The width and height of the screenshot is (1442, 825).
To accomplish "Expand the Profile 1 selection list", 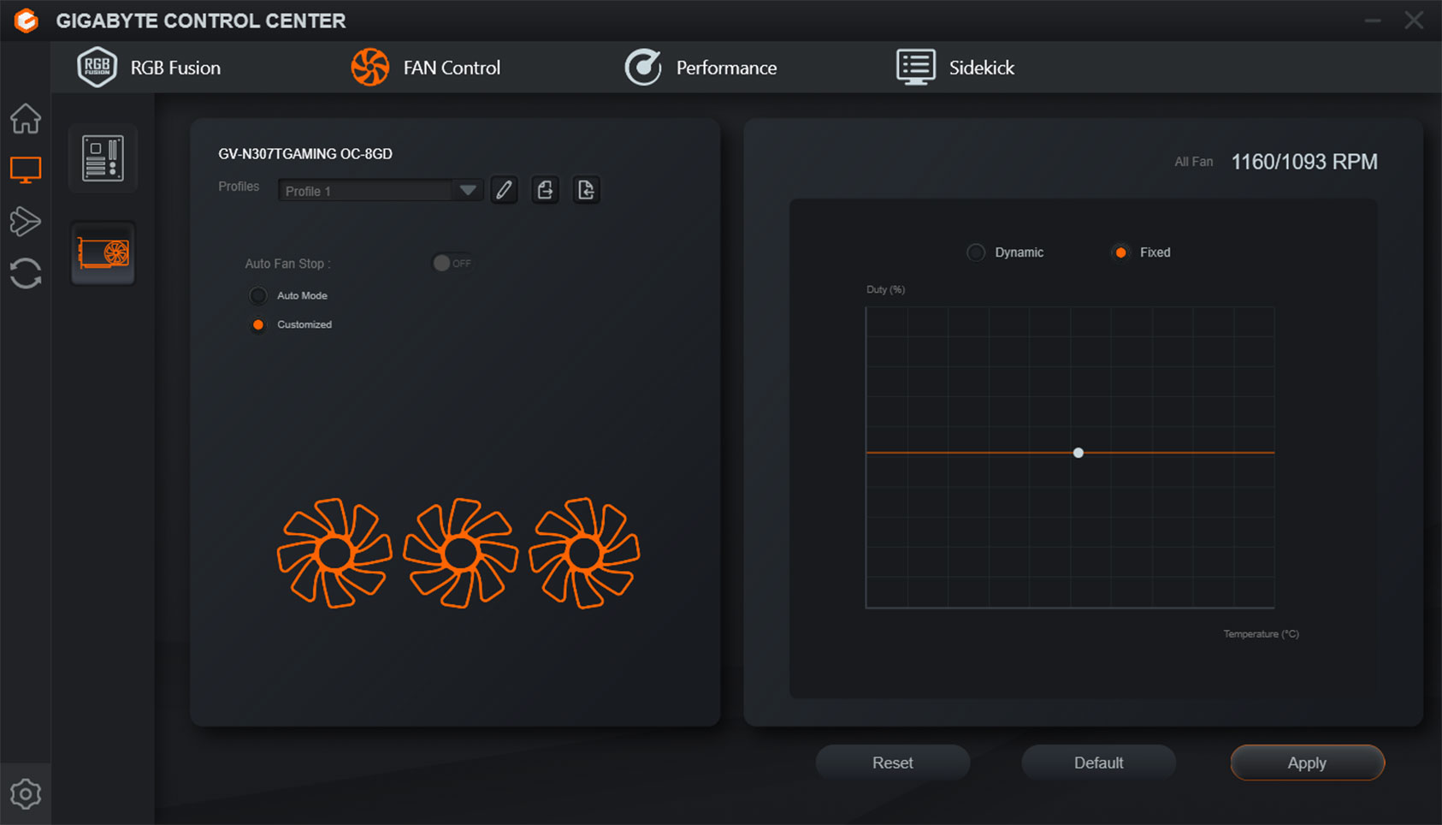I will [467, 190].
